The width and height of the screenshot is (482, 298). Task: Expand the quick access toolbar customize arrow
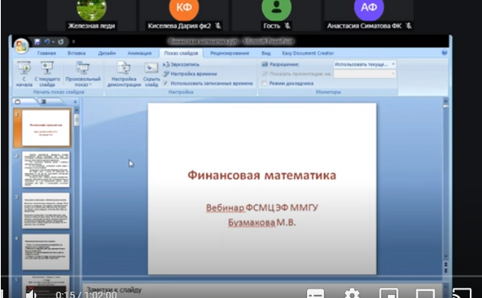pos(73,42)
